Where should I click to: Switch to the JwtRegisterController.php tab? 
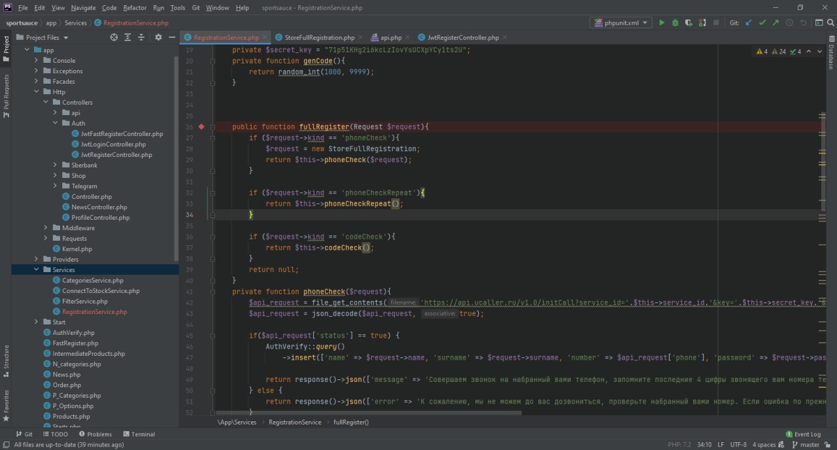(458, 37)
